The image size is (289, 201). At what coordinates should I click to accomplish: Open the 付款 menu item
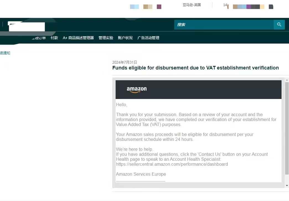(x=54, y=38)
